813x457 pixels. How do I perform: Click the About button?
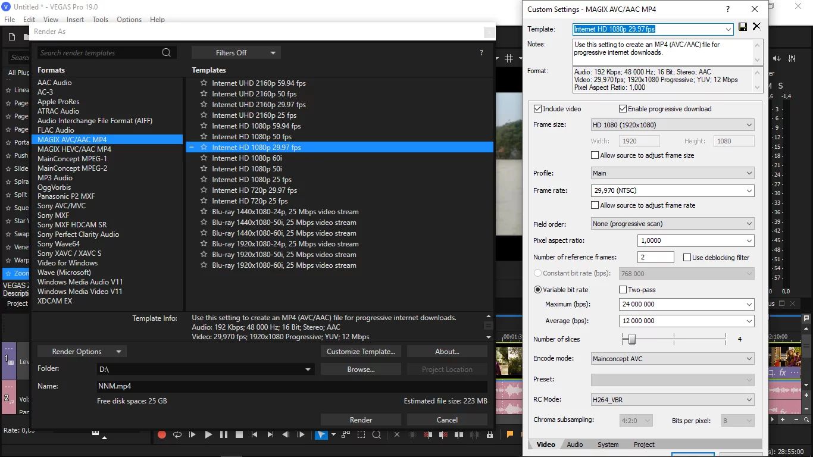click(447, 352)
